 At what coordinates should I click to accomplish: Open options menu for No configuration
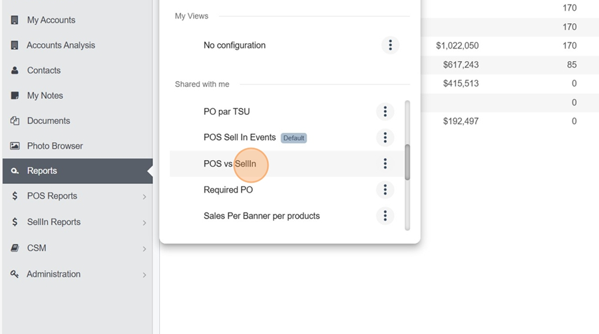click(x=390, y=45)
